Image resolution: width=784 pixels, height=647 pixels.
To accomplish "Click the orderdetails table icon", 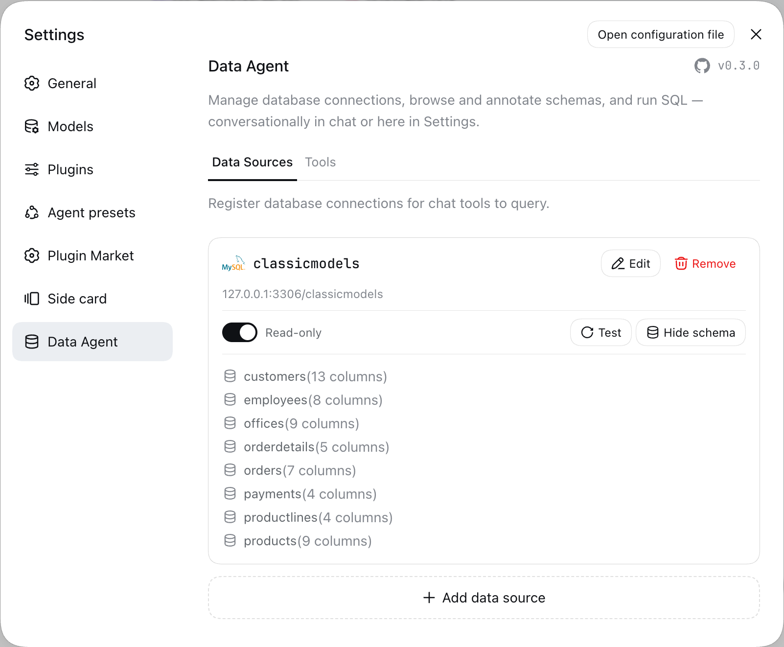I will click(230, 446).
